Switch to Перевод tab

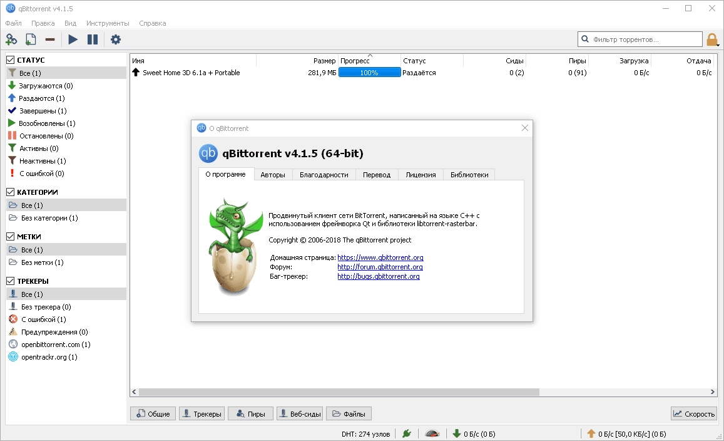(377, 175)
